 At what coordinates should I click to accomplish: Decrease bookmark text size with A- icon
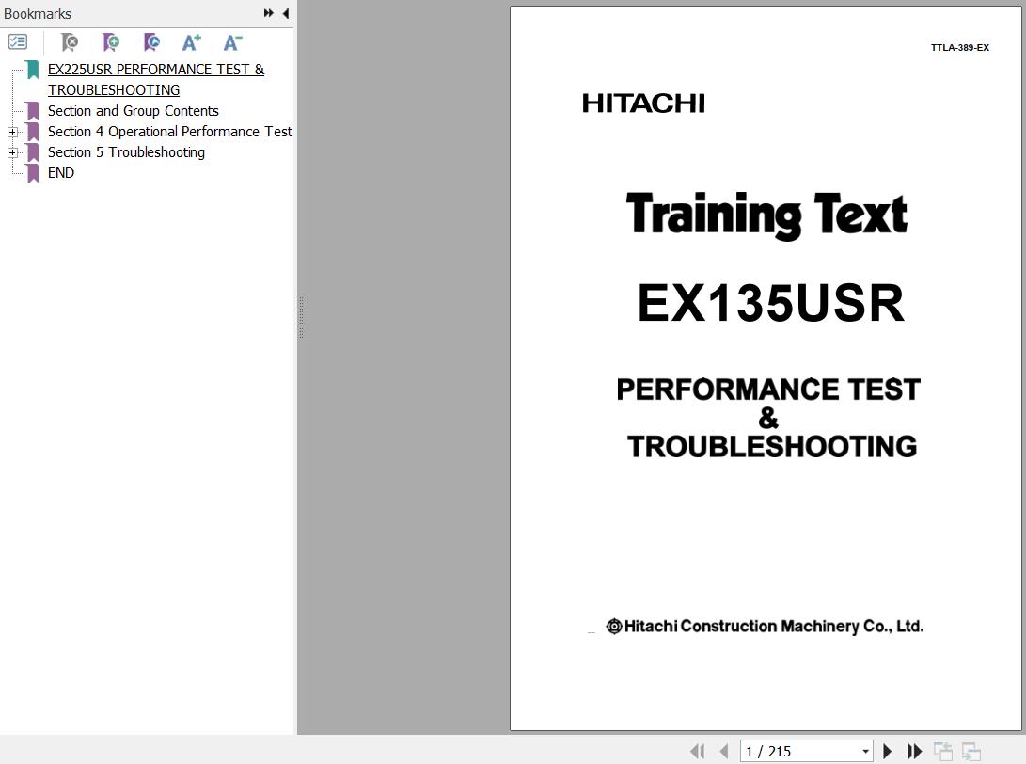click(x=232, y=42)
